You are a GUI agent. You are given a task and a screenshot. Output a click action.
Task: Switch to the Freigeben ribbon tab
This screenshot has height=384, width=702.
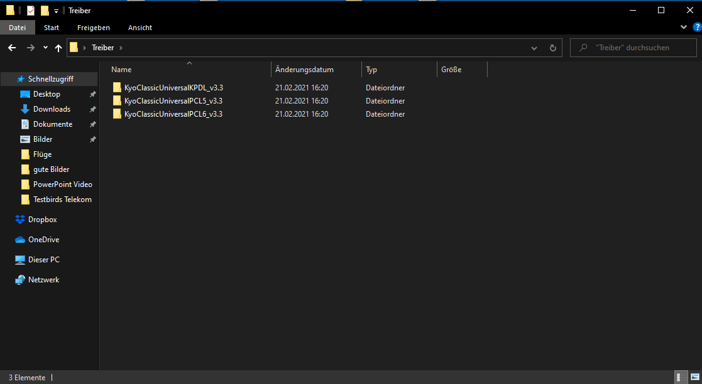pyautogui.click(x=94, y=28)
